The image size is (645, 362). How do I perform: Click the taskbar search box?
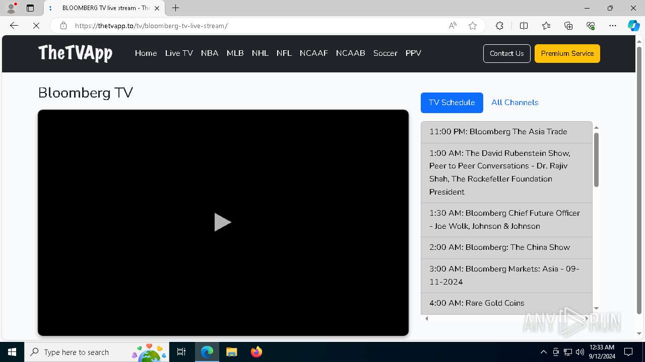click(x=97, y=352)
